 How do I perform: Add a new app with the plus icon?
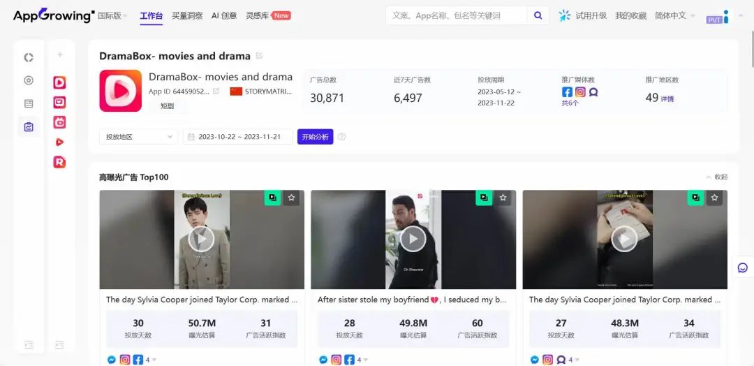(59, 54)
